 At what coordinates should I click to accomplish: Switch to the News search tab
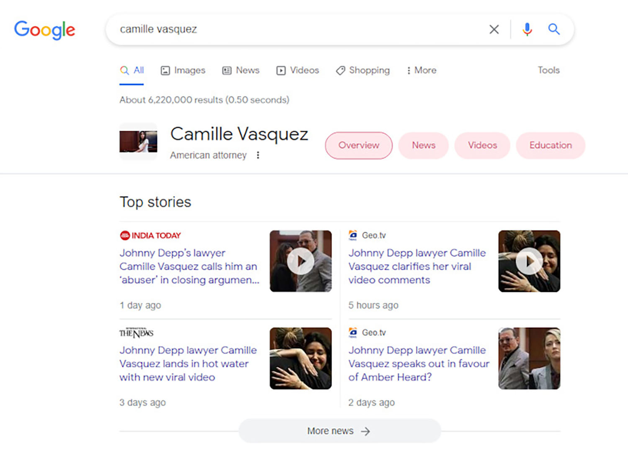tap(241, 70)
